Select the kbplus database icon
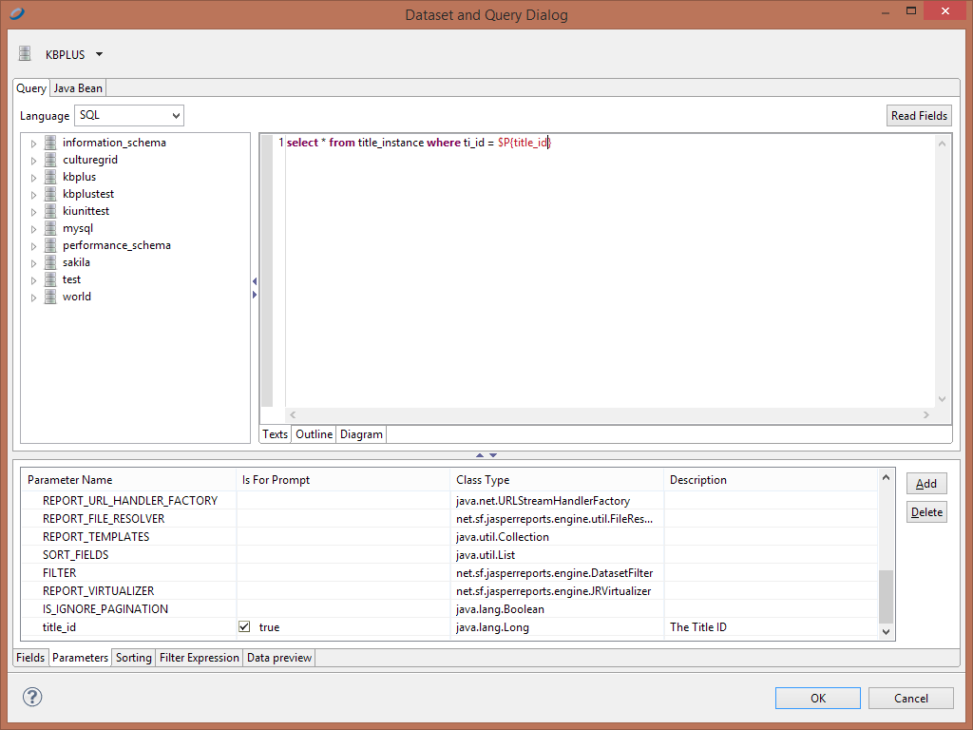Viewport: 973px width, 730px height. (50, 177)
